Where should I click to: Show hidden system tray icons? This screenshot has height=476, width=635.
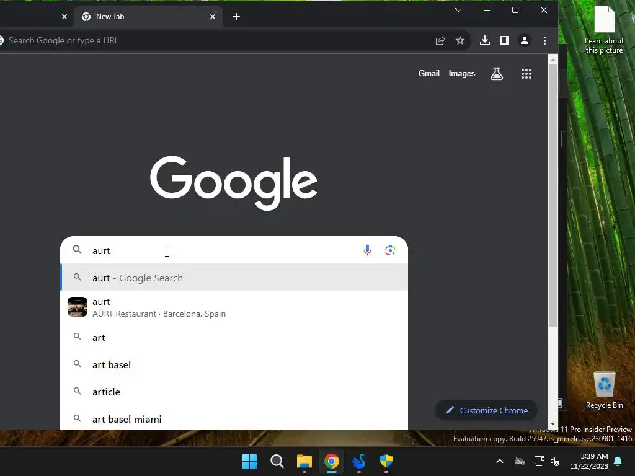click(x=500, y=461)
